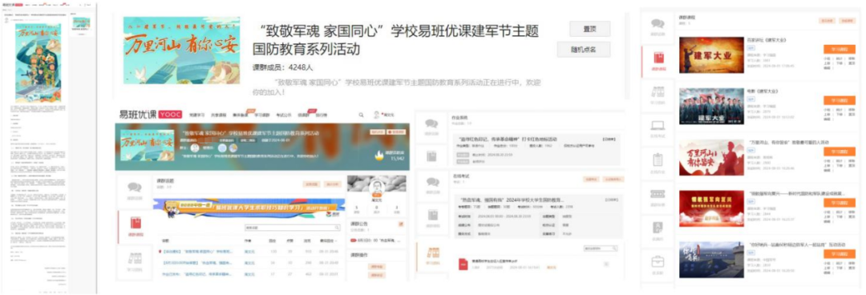The height and width of the screenshot is (295, 866).
Task: Open the briefcase icon at bottom of far-right sidebar
Action: coord(658,261)
